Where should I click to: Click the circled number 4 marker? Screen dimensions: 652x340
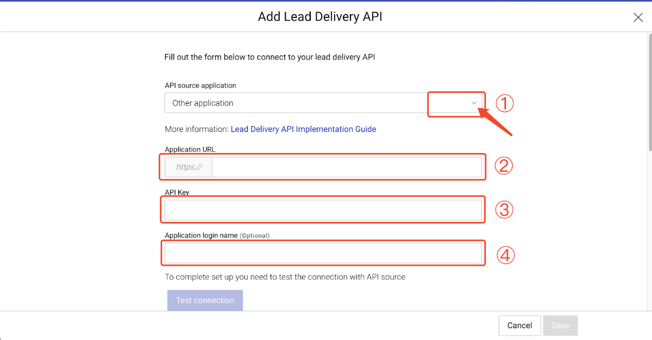505,255
